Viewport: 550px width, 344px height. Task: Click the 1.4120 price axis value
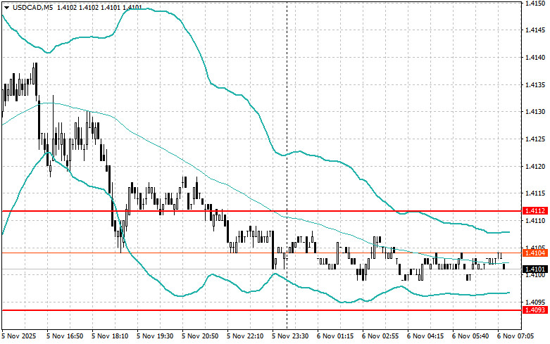coord(535,166)
